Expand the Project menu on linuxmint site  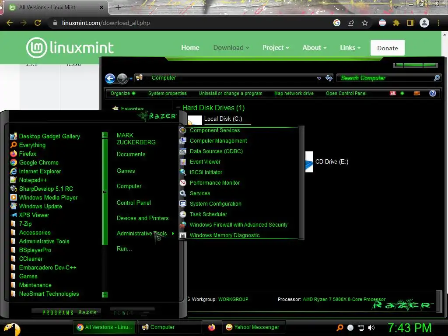pyautogui.click(x=276, y=48)
